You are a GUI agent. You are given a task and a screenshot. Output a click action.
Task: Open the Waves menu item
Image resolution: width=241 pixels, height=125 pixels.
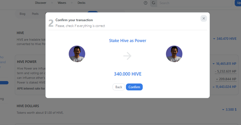tap(62, 3)
